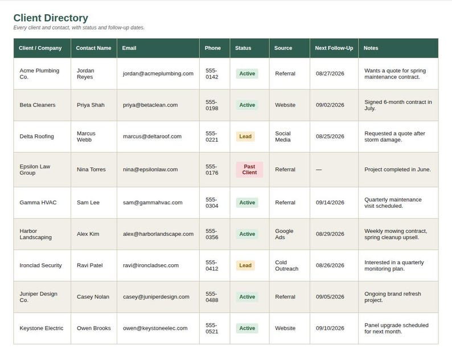The width and height of the screenshot is (452, 361).
Task: Click the note about storm damage quote
Action: (395, 137)
